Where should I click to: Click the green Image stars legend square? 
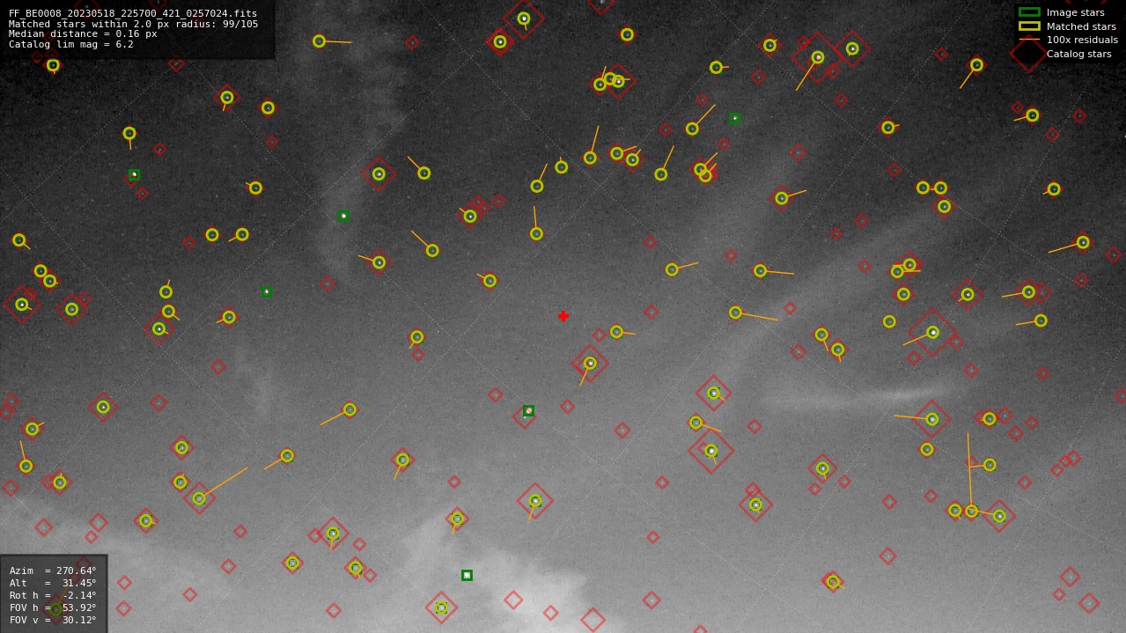click(x=1029, y=12)
